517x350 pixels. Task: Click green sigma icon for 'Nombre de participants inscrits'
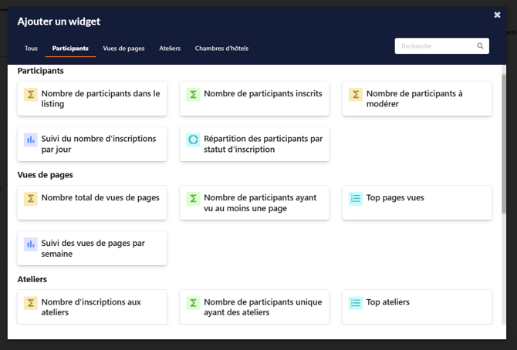coord(193,95)
